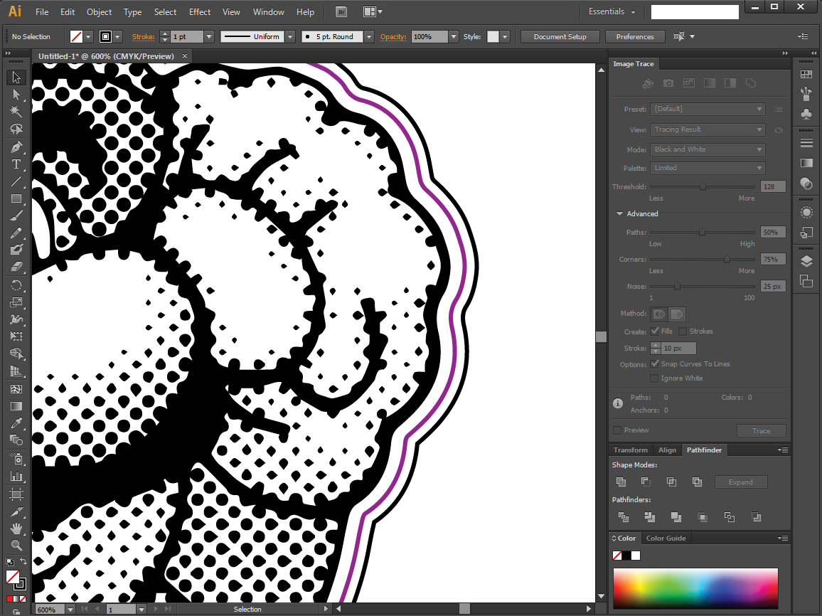The height and width of the screenshot is (616, 822).
Task: Toggle Snap Curves To Lines checkbox
Action: pyautogui.click(x=654, y=364)
